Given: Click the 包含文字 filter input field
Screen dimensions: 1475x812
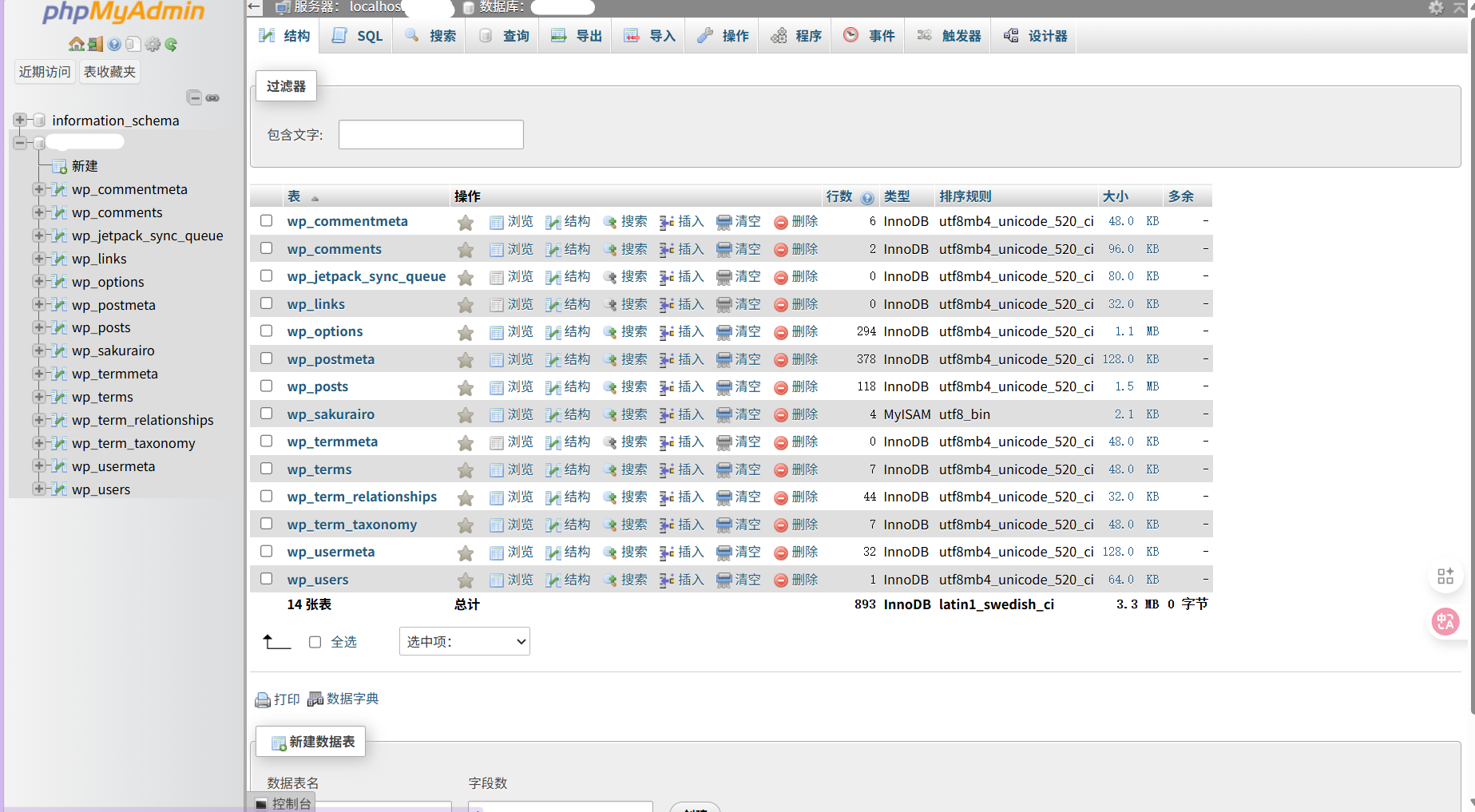Looking at the screenshot, I should [430, 135].
